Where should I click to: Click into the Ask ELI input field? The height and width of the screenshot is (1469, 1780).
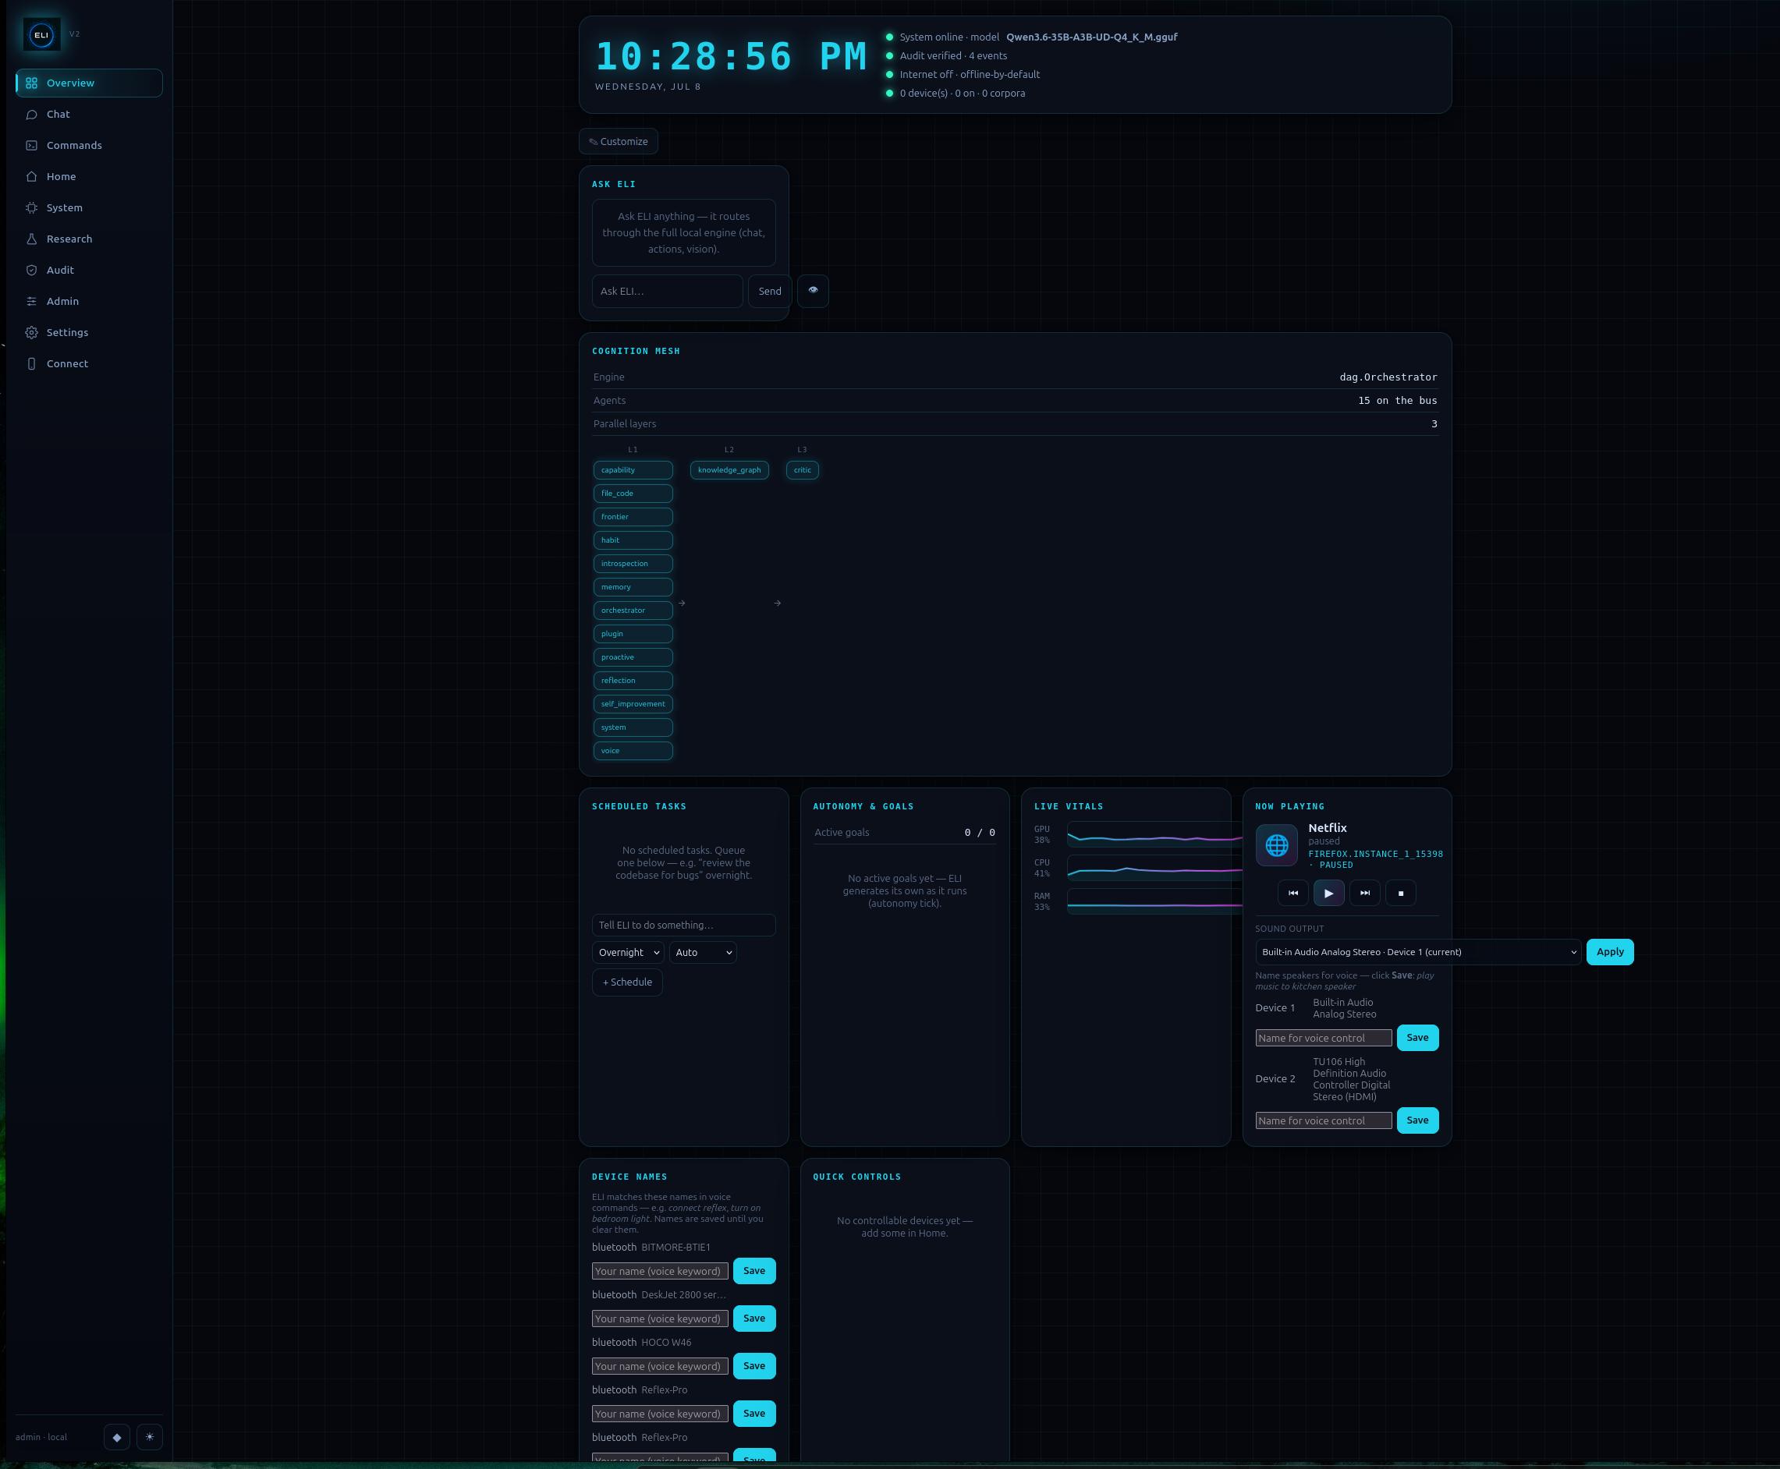tap(667, 291)
